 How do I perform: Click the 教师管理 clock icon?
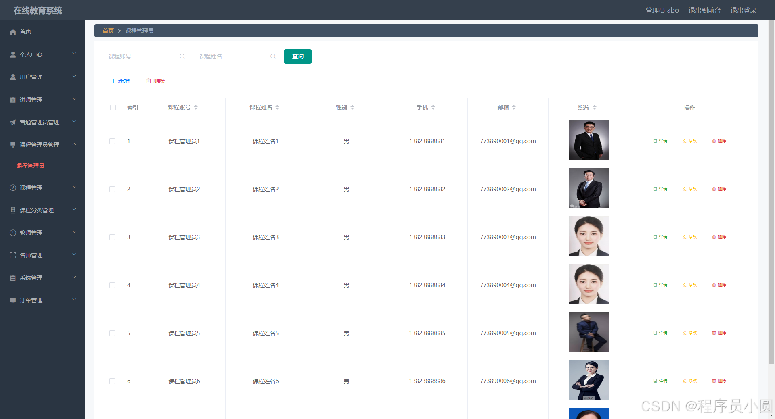[x=13, y=233]
